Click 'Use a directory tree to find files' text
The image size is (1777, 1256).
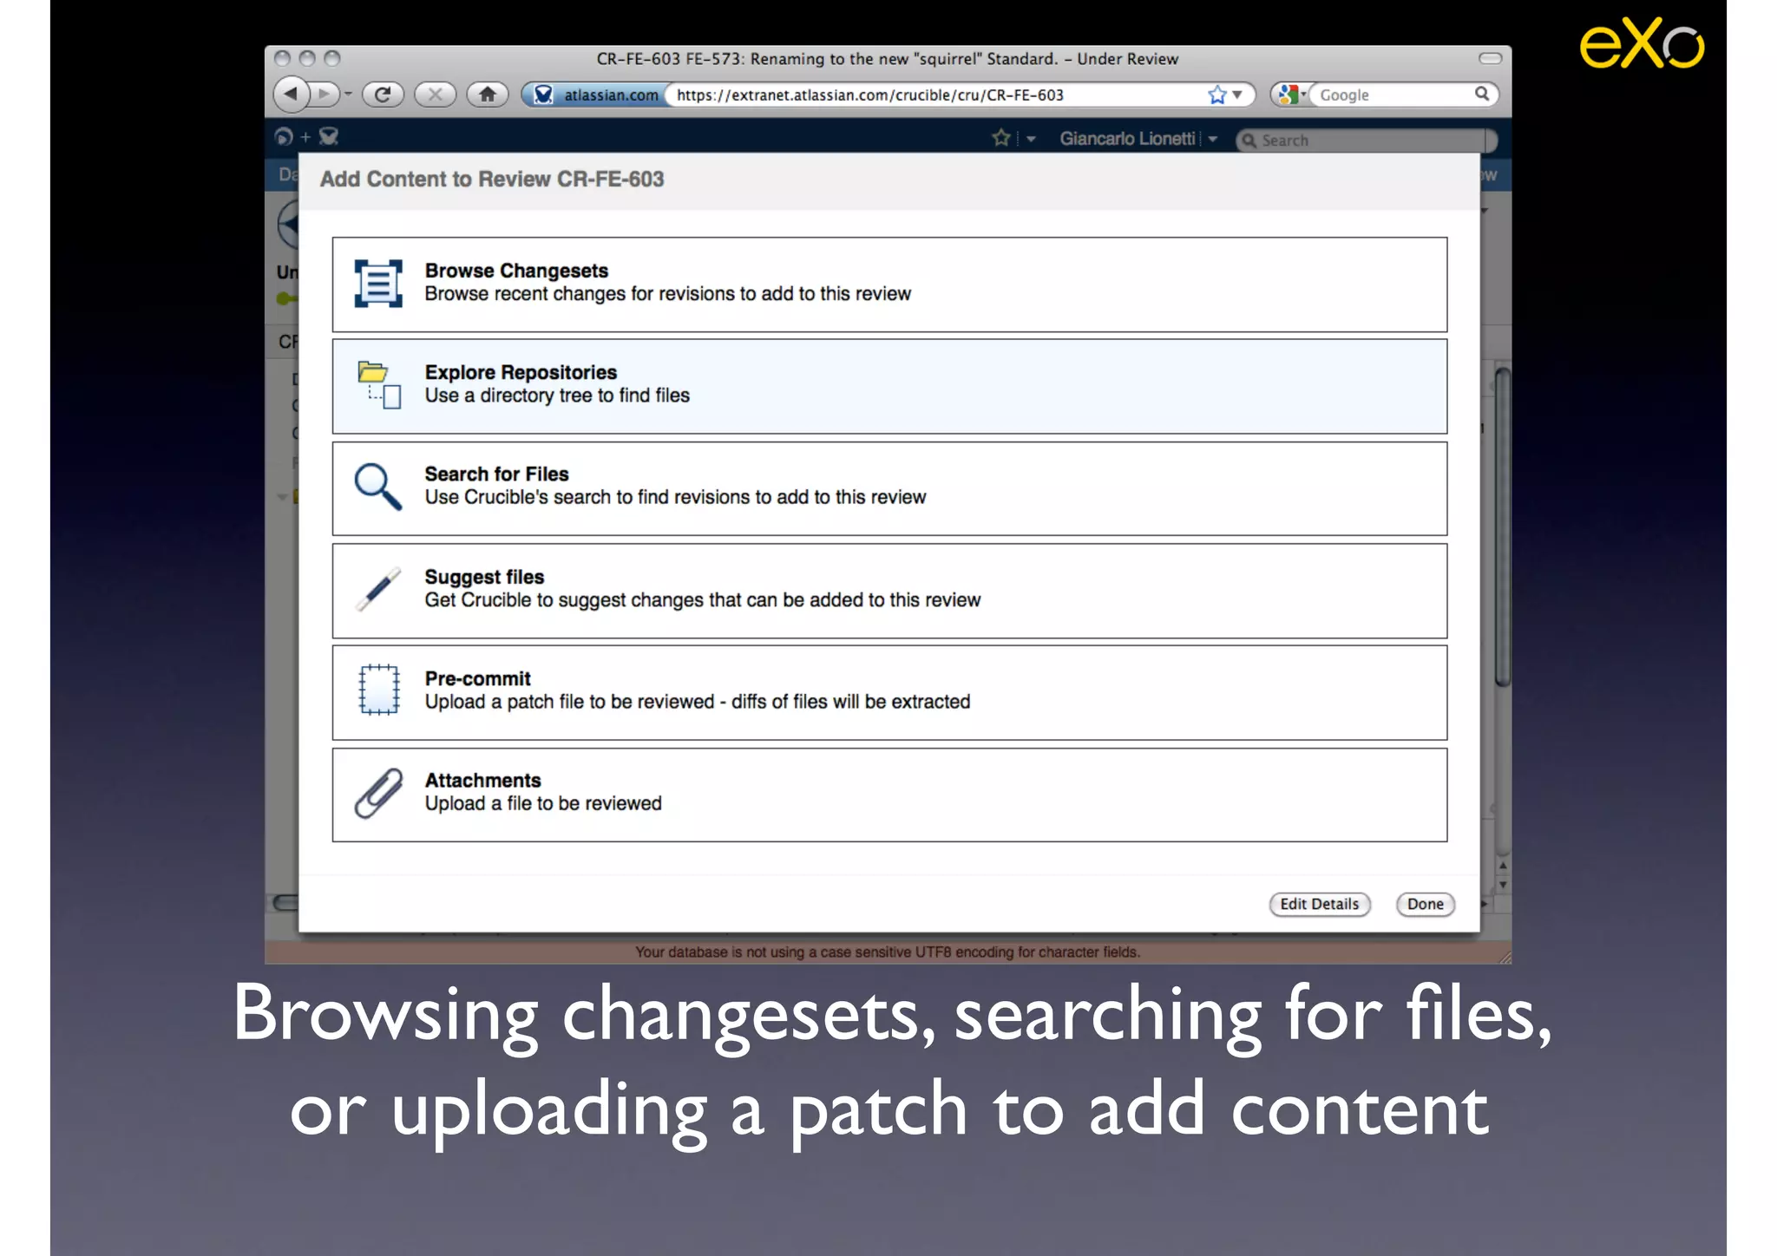point(557,396)
